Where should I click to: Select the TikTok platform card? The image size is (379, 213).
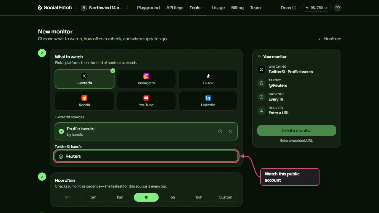point(208,79)
